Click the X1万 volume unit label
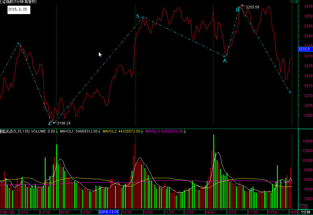Screen dimensions: 313x215 point(302,207)
